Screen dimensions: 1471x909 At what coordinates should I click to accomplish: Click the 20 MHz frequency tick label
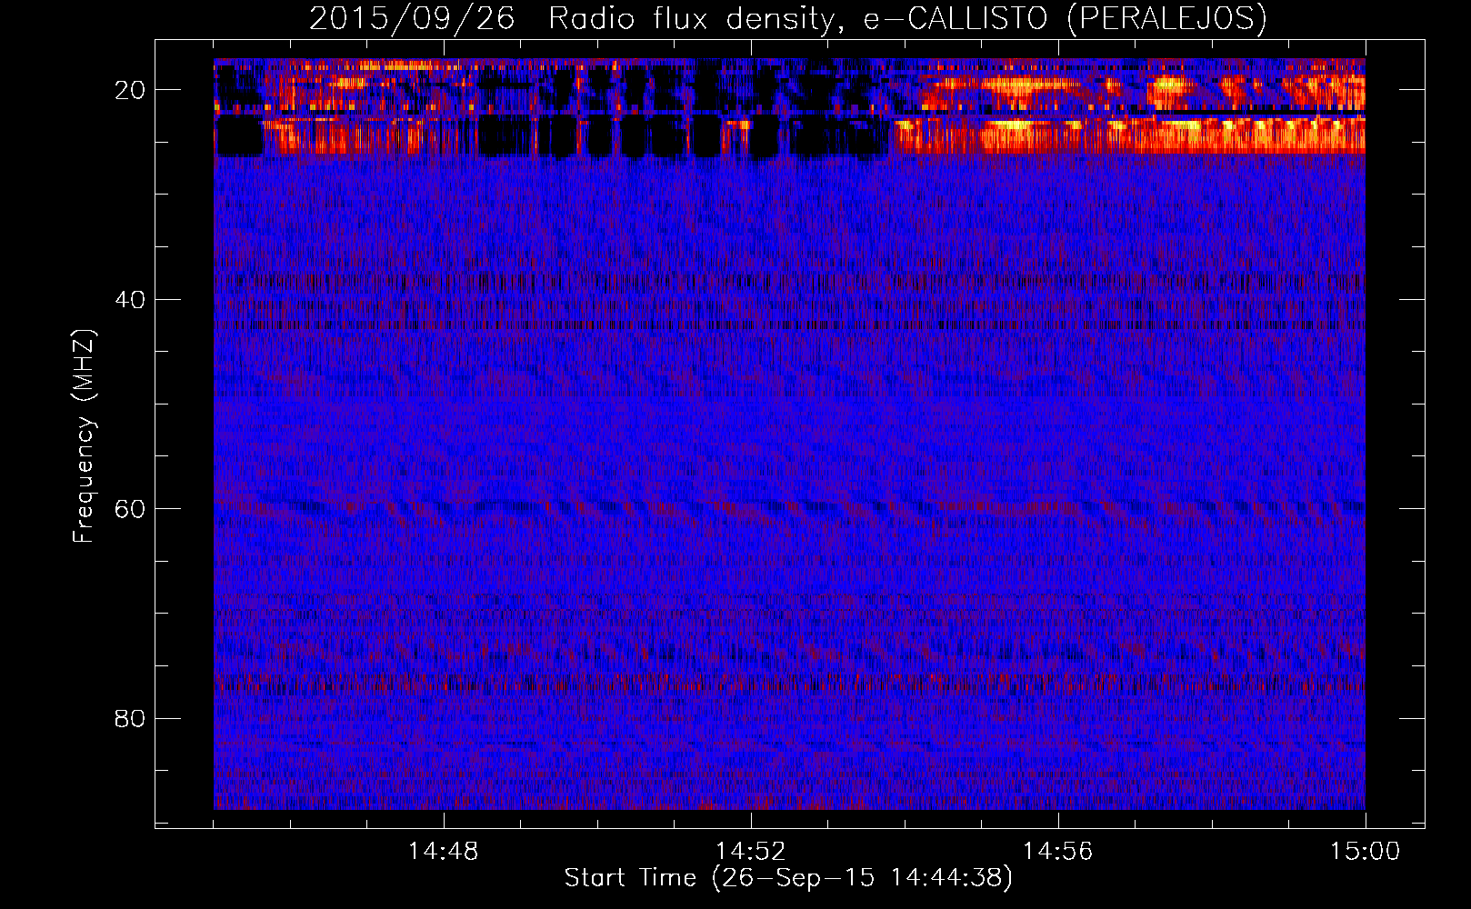[131, 90]
